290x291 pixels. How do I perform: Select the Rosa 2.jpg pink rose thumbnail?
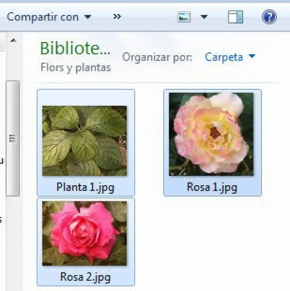coord(85,233)
